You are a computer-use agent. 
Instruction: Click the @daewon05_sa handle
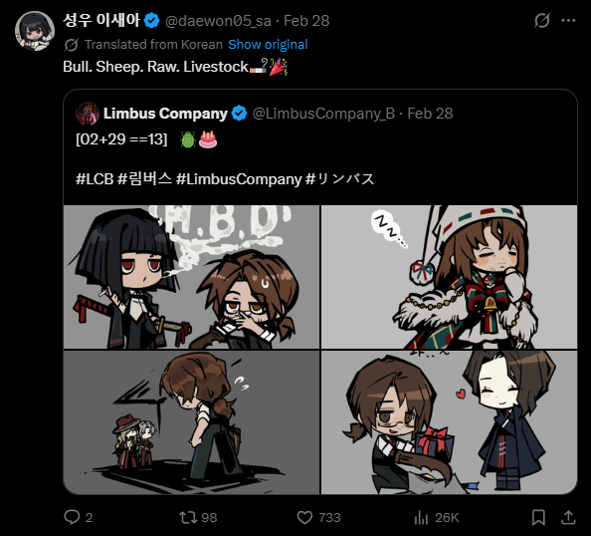[218, 21]
